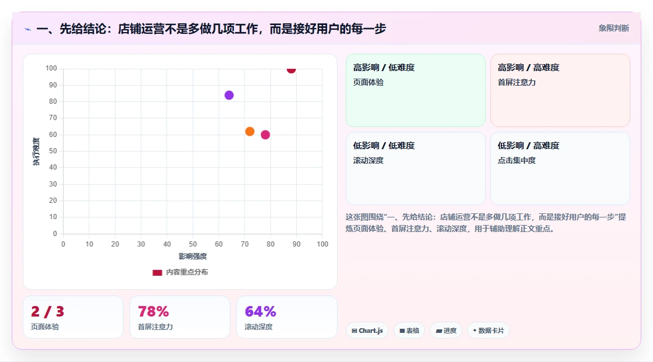Click the 2 / 3 页面体验 stat card
The height and width of the screenshot is (362, 653).
tap(73, 318)
